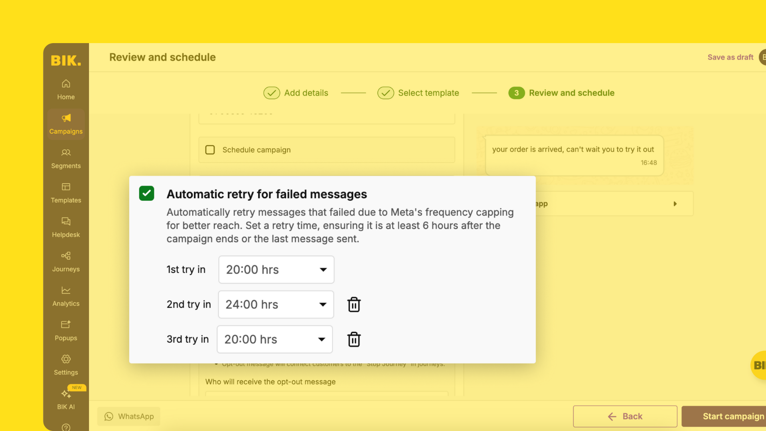
Task: Open the 1st try time dropdown
Action: pos(276,269)
